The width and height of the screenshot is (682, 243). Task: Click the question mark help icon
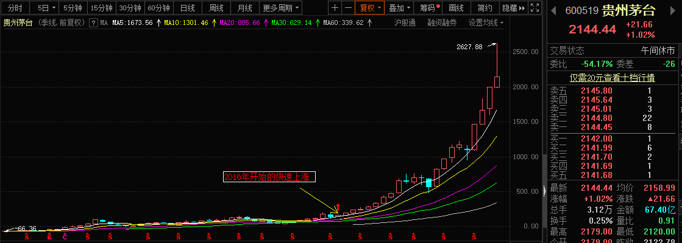(x=93, y=22)
